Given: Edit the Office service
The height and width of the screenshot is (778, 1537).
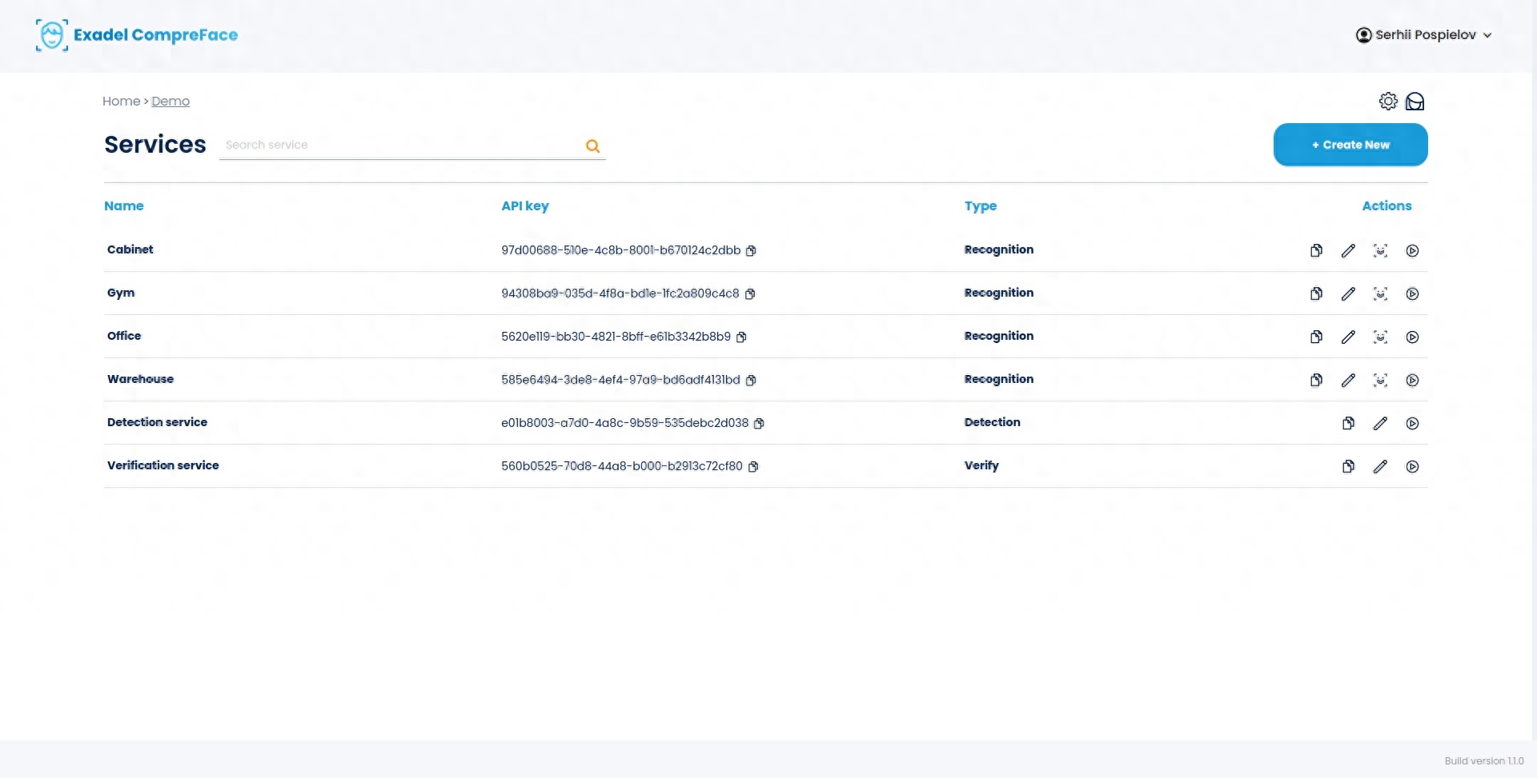Looking at the screenshot, I should (1348, 337).
